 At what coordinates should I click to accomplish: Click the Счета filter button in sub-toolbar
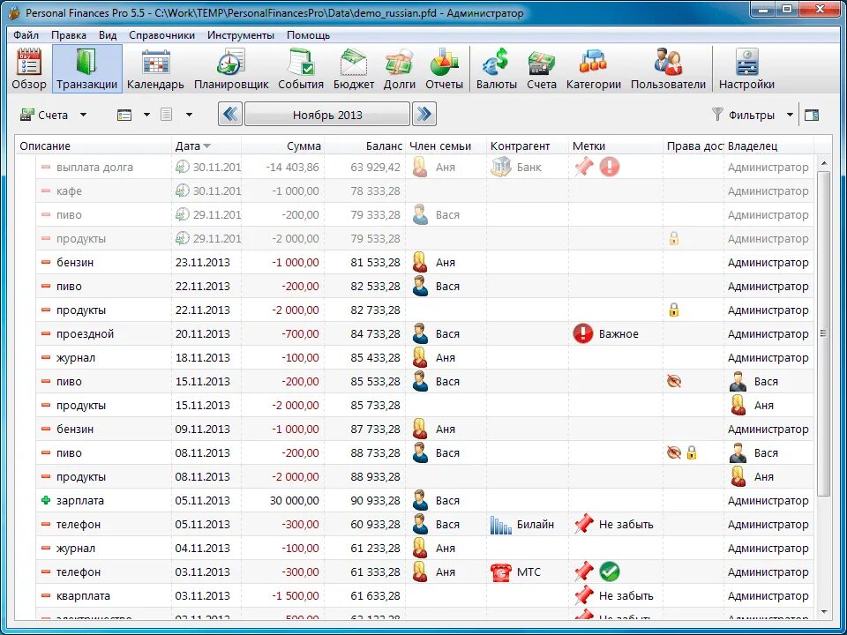click(x=44, y=115)
